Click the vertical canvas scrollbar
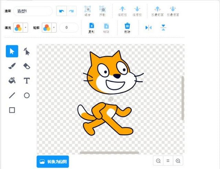This screenshot has height=169, width=220. (183, 98)
